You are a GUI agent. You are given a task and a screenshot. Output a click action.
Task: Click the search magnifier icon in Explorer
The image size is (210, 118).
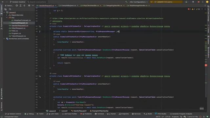(10, 9)
